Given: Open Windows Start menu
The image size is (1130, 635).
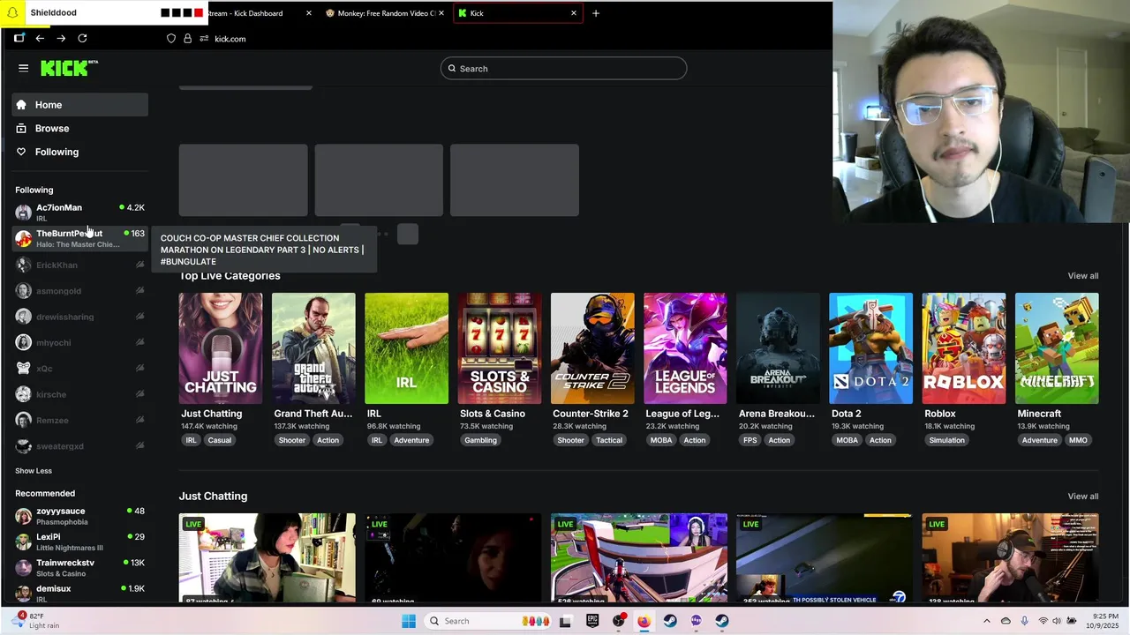Looking at the screenshot, I should (409, 621).
